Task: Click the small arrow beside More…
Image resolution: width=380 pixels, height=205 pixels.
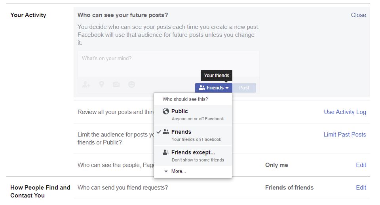Action: coord(166,171)
